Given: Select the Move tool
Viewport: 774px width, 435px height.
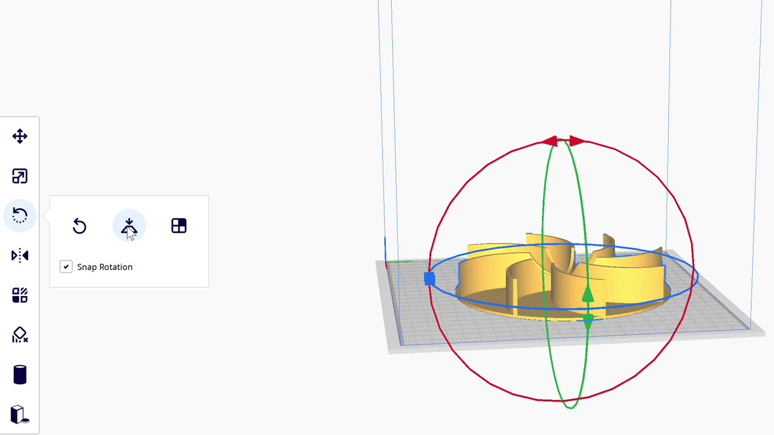Looking at the screenshot, I should (x=20, y=137).
